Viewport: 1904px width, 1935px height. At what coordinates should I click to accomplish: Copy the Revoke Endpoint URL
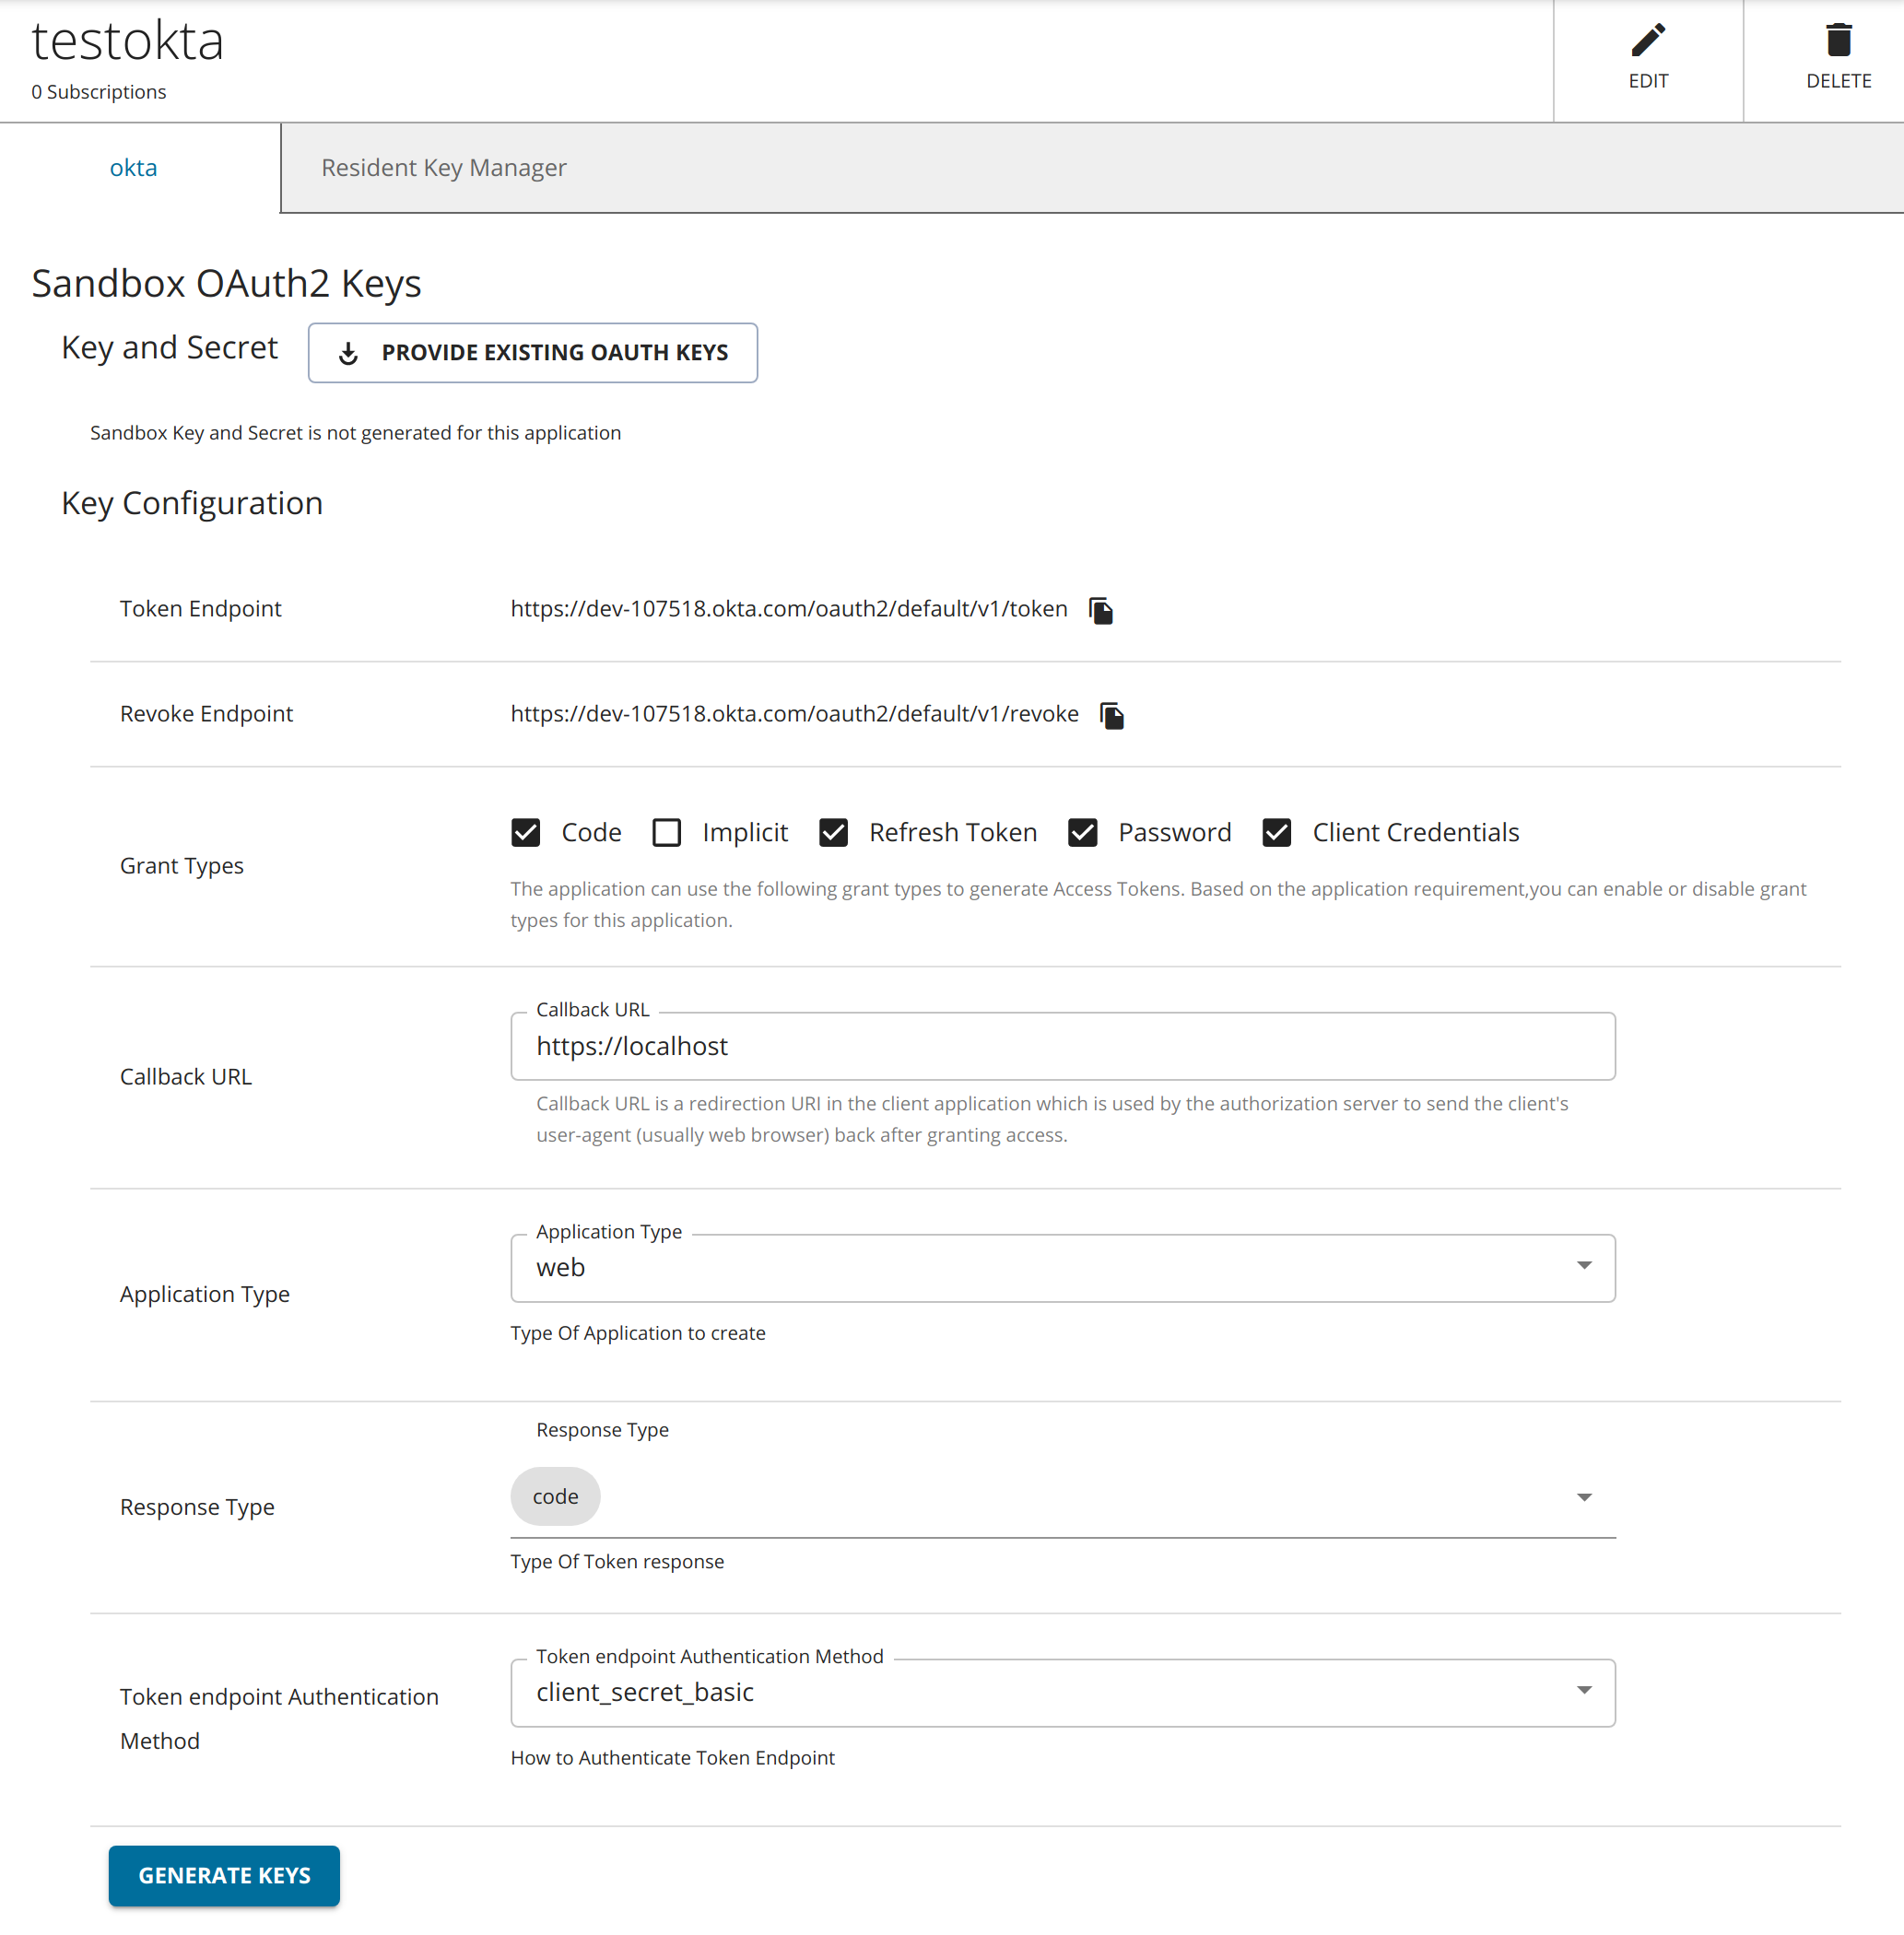click(1112, 714)
